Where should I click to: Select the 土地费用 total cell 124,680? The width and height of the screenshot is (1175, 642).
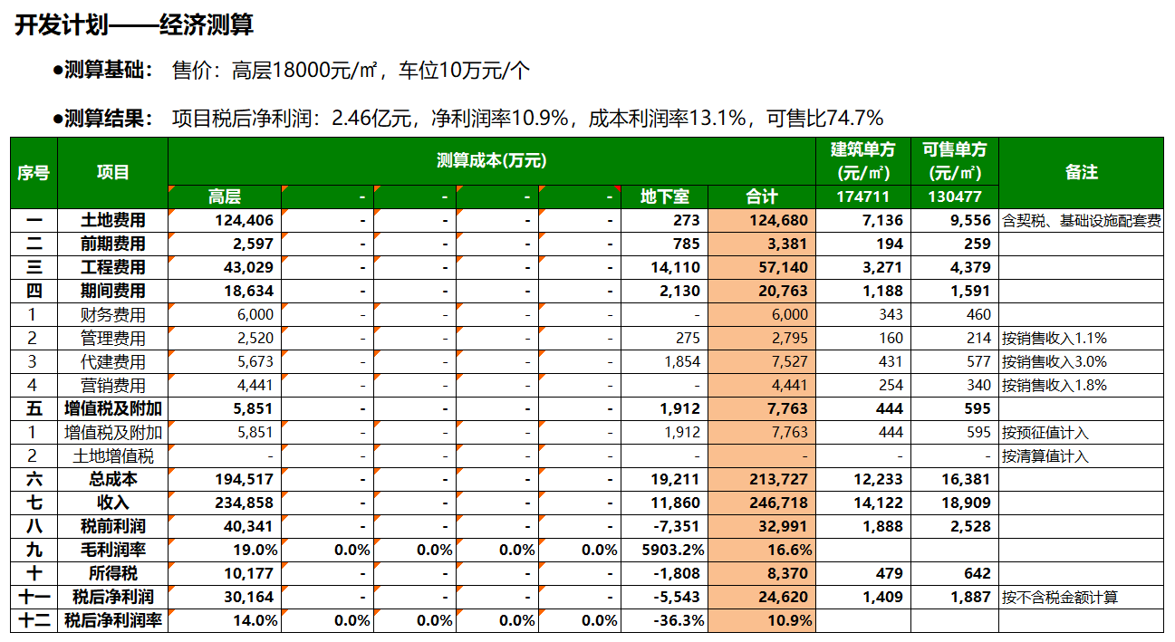tap(761, 220)
